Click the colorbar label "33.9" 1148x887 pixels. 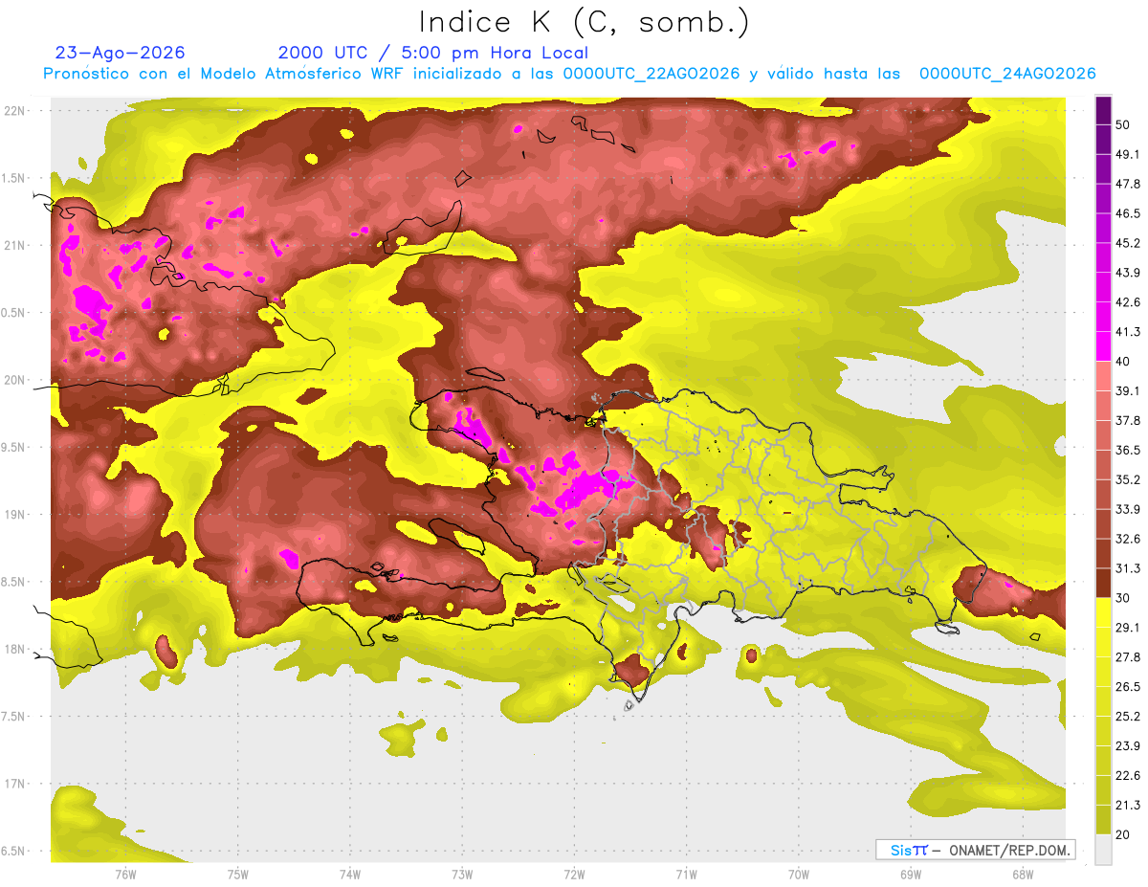[x=1129, y=509]
